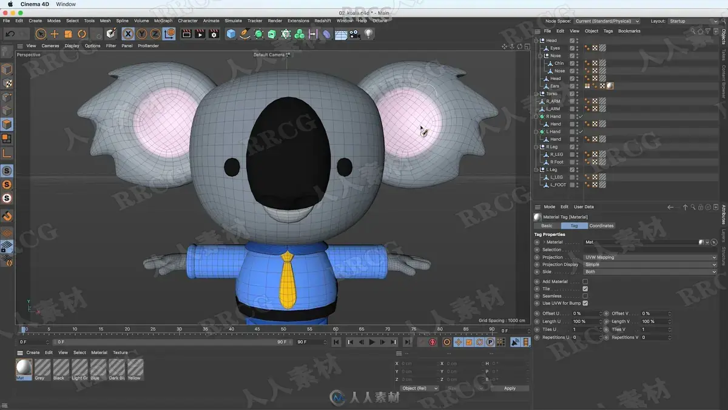Open the Layout dropdown Startup

(693, 21)
